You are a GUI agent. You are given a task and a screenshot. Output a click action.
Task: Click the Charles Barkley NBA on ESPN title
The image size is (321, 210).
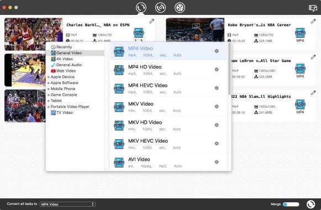[x=98, y=25]
